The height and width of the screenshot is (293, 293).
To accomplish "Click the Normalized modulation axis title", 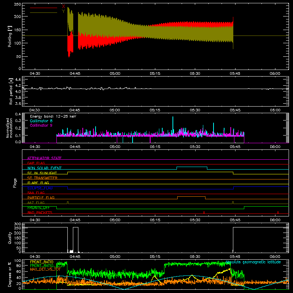I will coord(9,128).
